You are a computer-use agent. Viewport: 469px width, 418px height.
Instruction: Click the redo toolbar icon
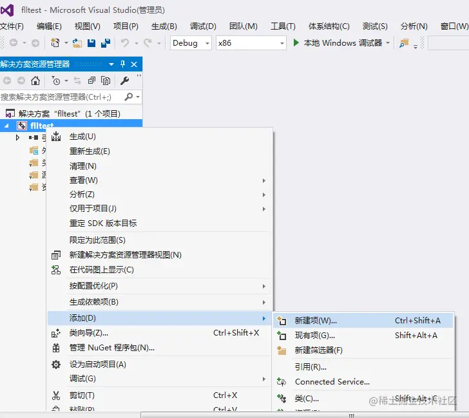click(x=148, y=43)
